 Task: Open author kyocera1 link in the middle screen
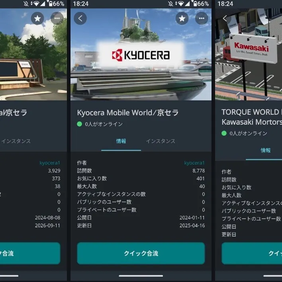[x=194, y=163]
